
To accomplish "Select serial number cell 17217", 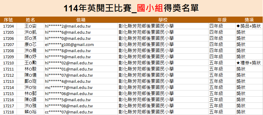I will click(8, 106).
